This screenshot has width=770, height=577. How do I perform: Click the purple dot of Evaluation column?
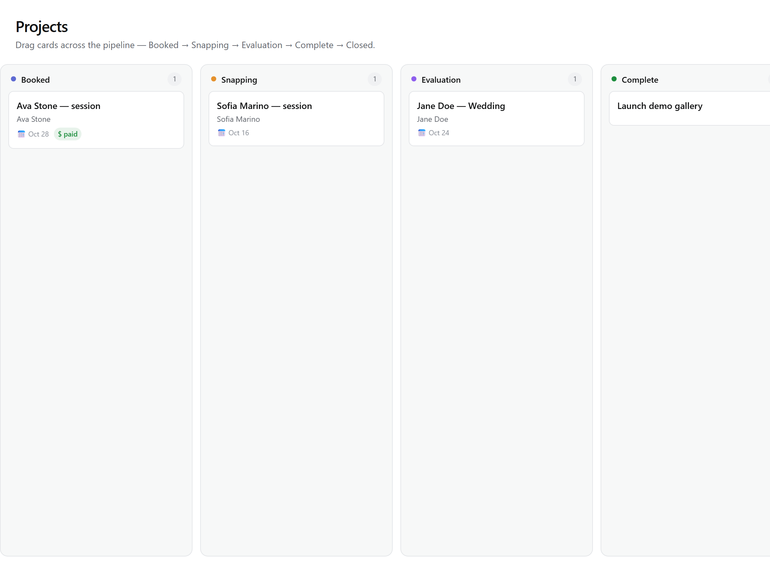(x=414, y=79)
